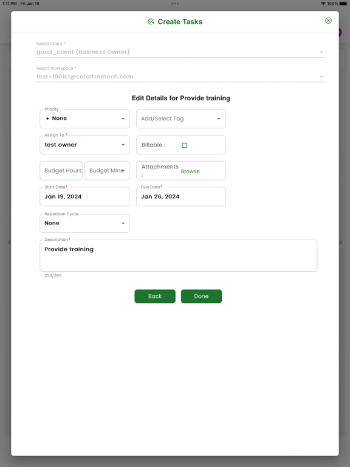Click the Done button
350x467 pixels.
202,296
